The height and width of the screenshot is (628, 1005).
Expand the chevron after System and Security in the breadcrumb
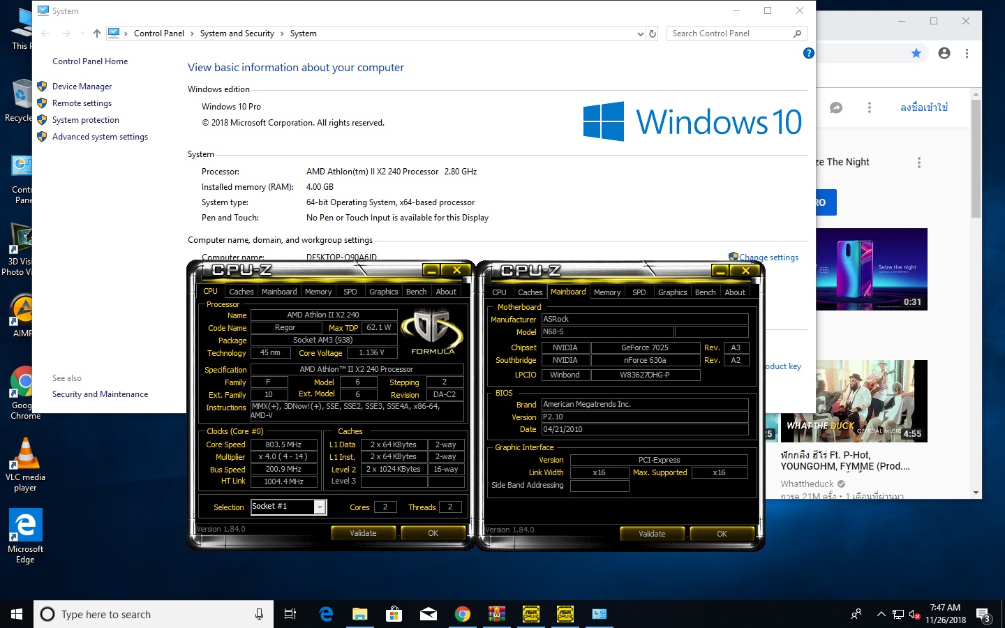[282, 33]
